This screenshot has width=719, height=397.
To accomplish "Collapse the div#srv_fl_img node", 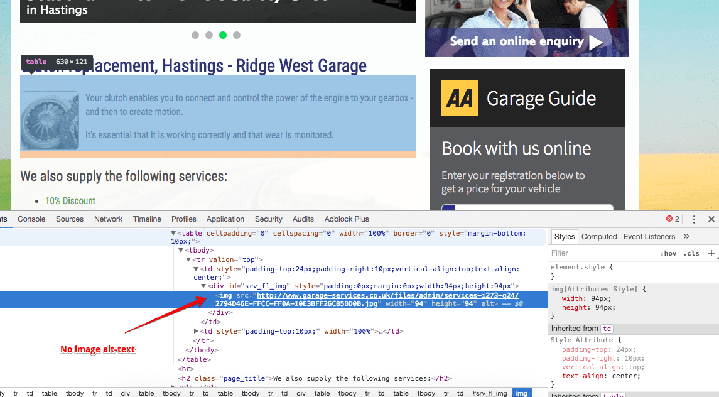I will click(204, 286).
